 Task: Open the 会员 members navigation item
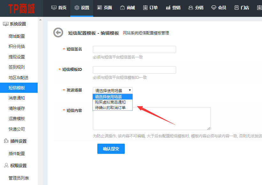click(x=219, y=8)
